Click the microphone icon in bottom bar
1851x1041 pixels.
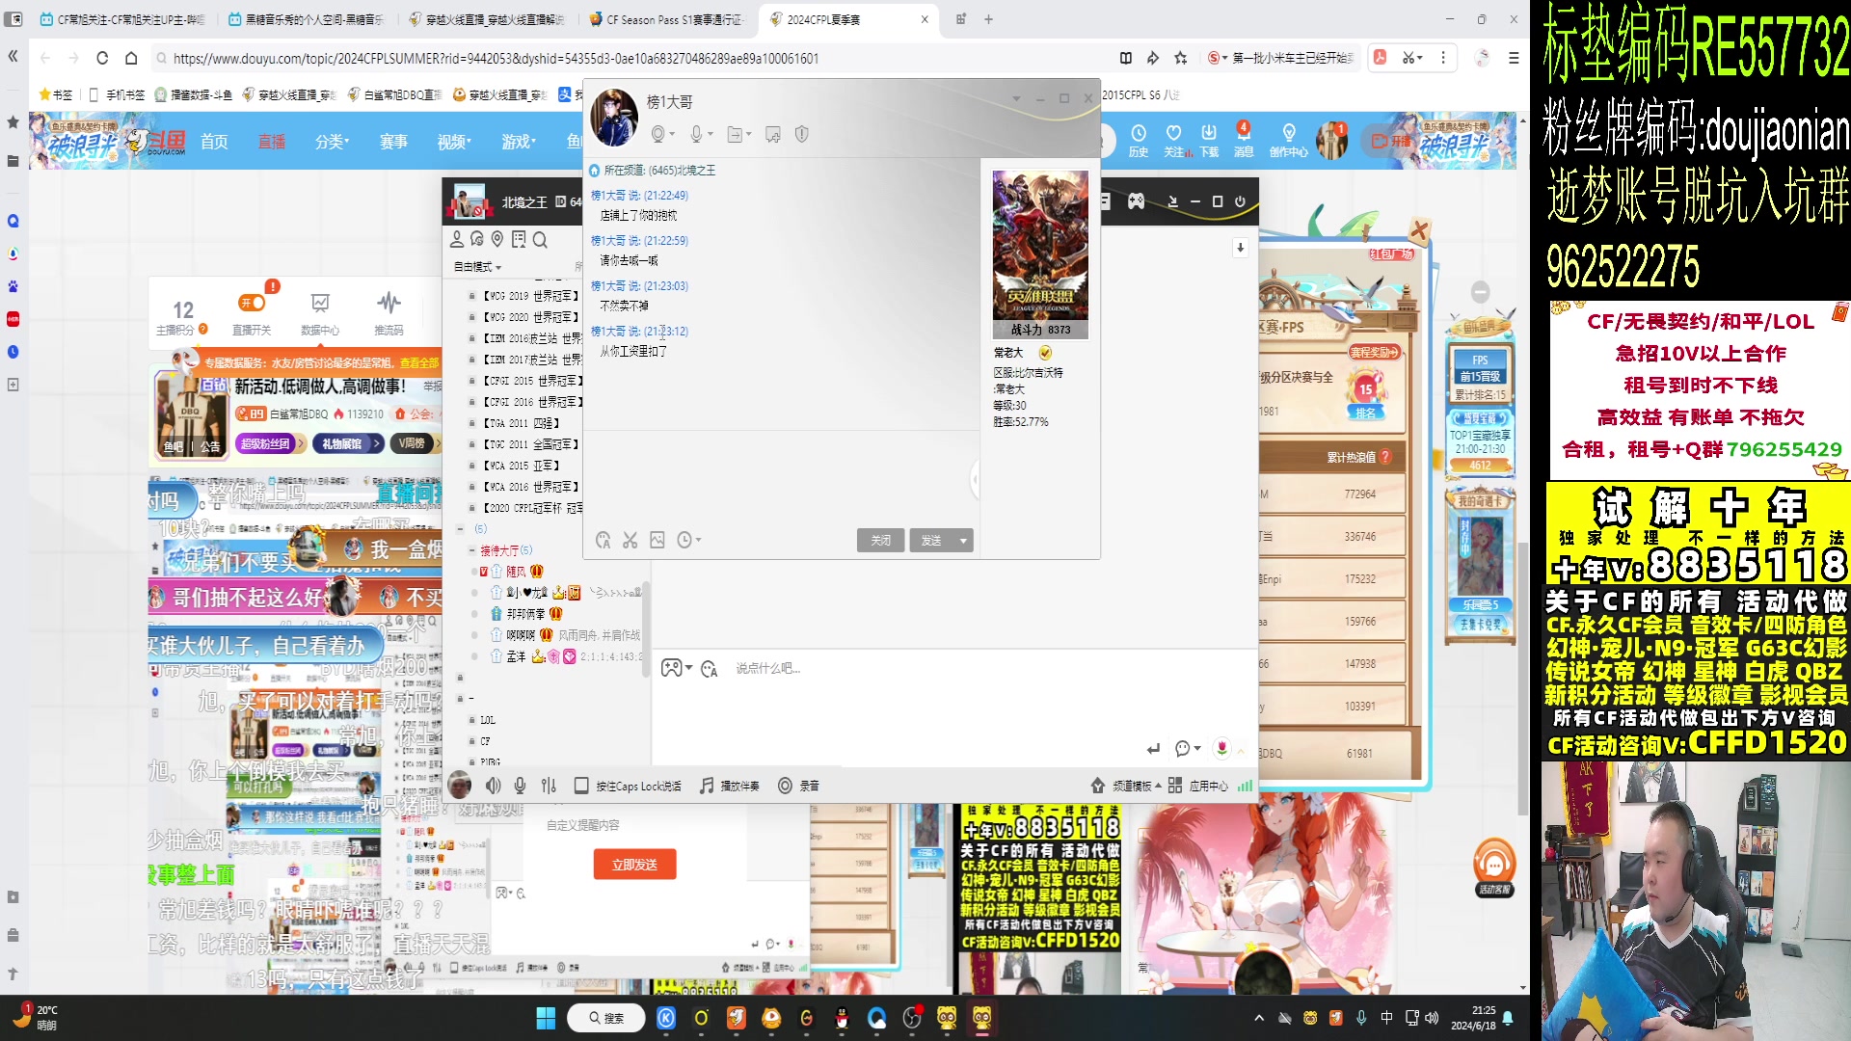tap(520, 786)
